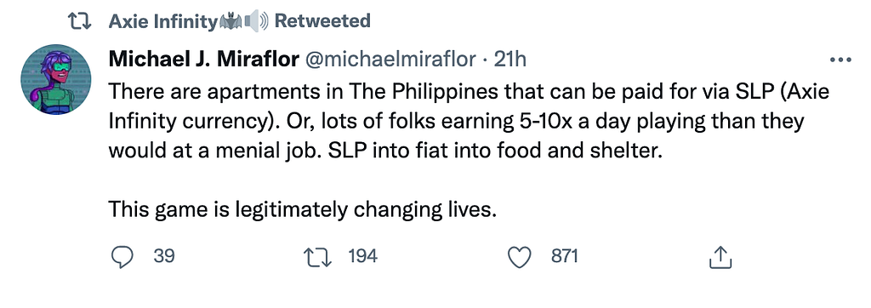Image resolution: width=871 pixels, height=308 pixels.
Task: Open the share upload arrow icon
Action: coord(720,257)
